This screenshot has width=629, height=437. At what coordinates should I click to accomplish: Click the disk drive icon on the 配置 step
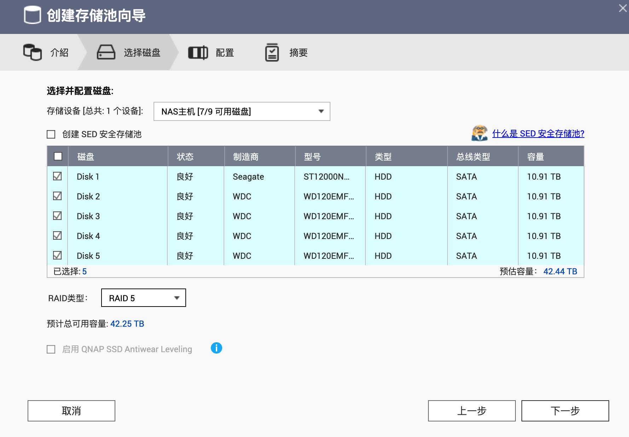coord(198,52)
